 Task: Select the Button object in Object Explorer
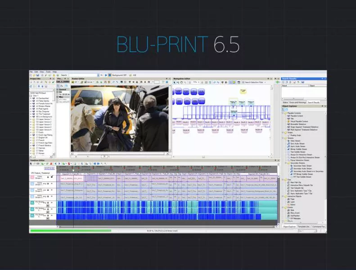pyautogui.click(x=293, y=205)
